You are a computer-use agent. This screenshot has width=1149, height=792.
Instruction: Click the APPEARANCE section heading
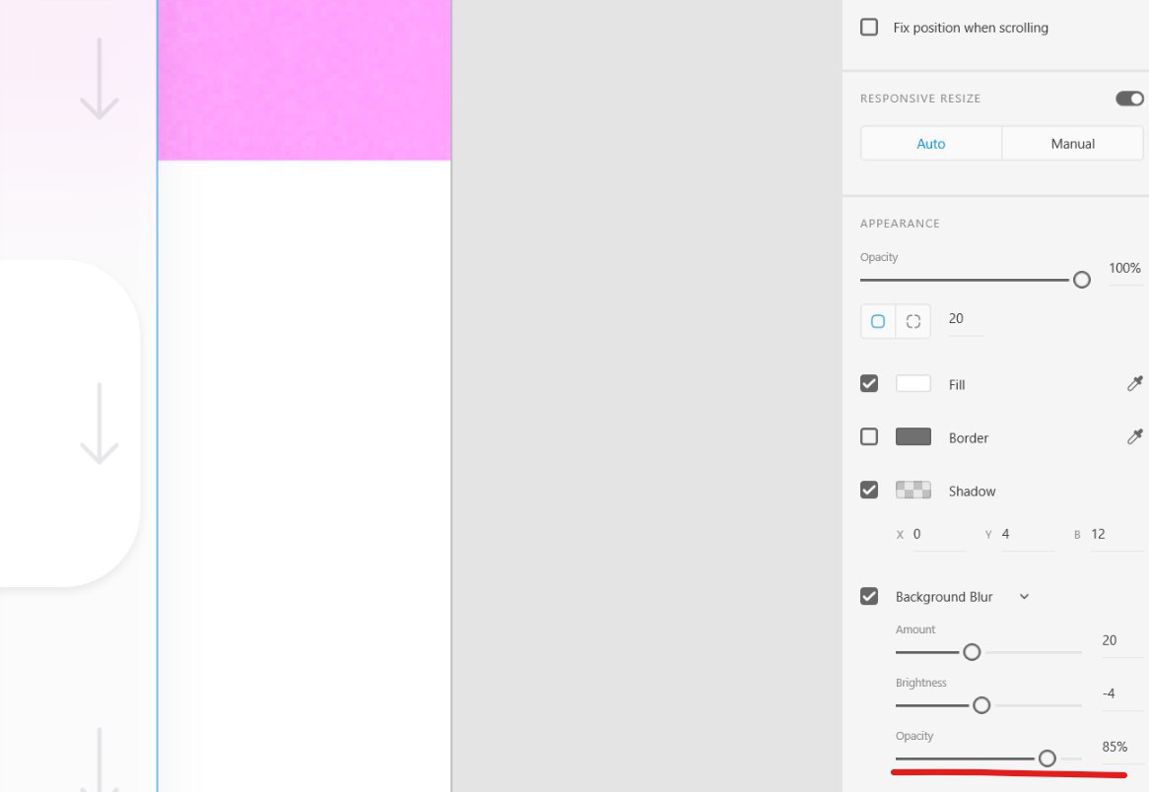point(899,224)
